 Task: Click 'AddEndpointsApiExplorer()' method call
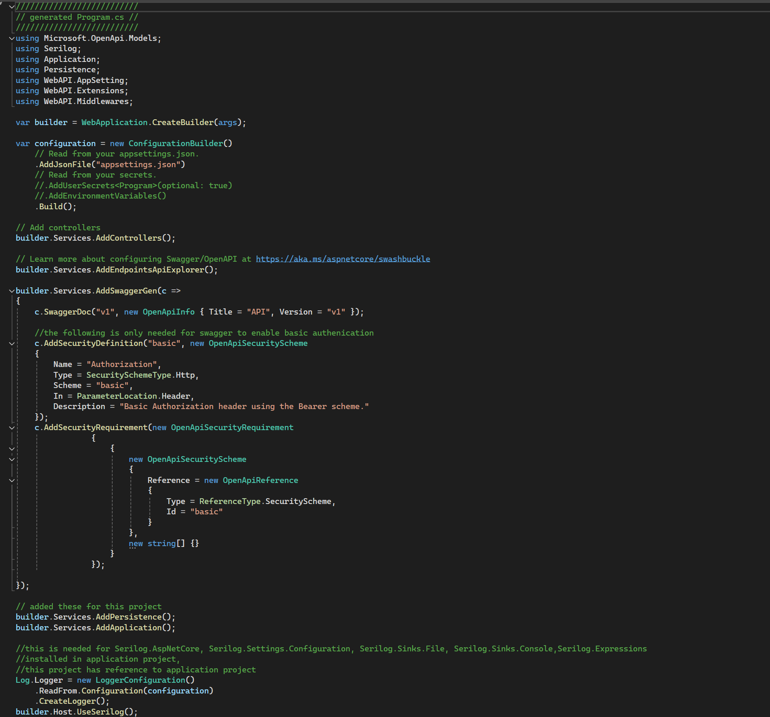coord(154,270)
